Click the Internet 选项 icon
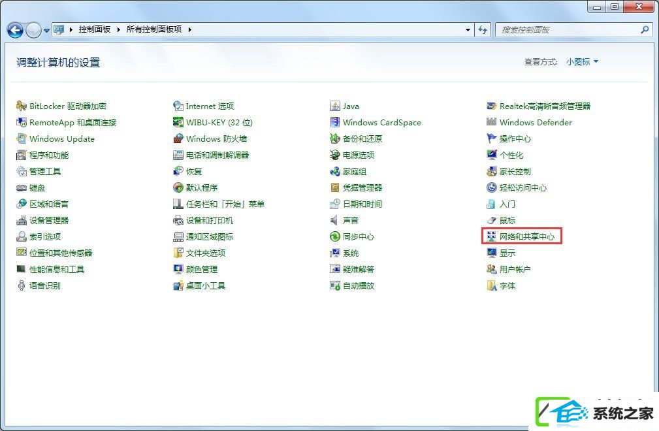The height and width of the screenshot is (431, 659). click(178, 106)
